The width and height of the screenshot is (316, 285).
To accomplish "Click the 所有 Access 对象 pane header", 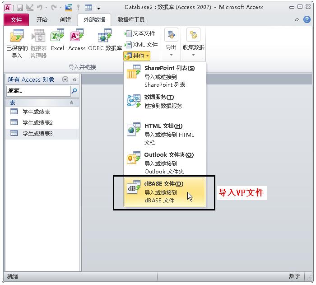I will click(31, 79).
